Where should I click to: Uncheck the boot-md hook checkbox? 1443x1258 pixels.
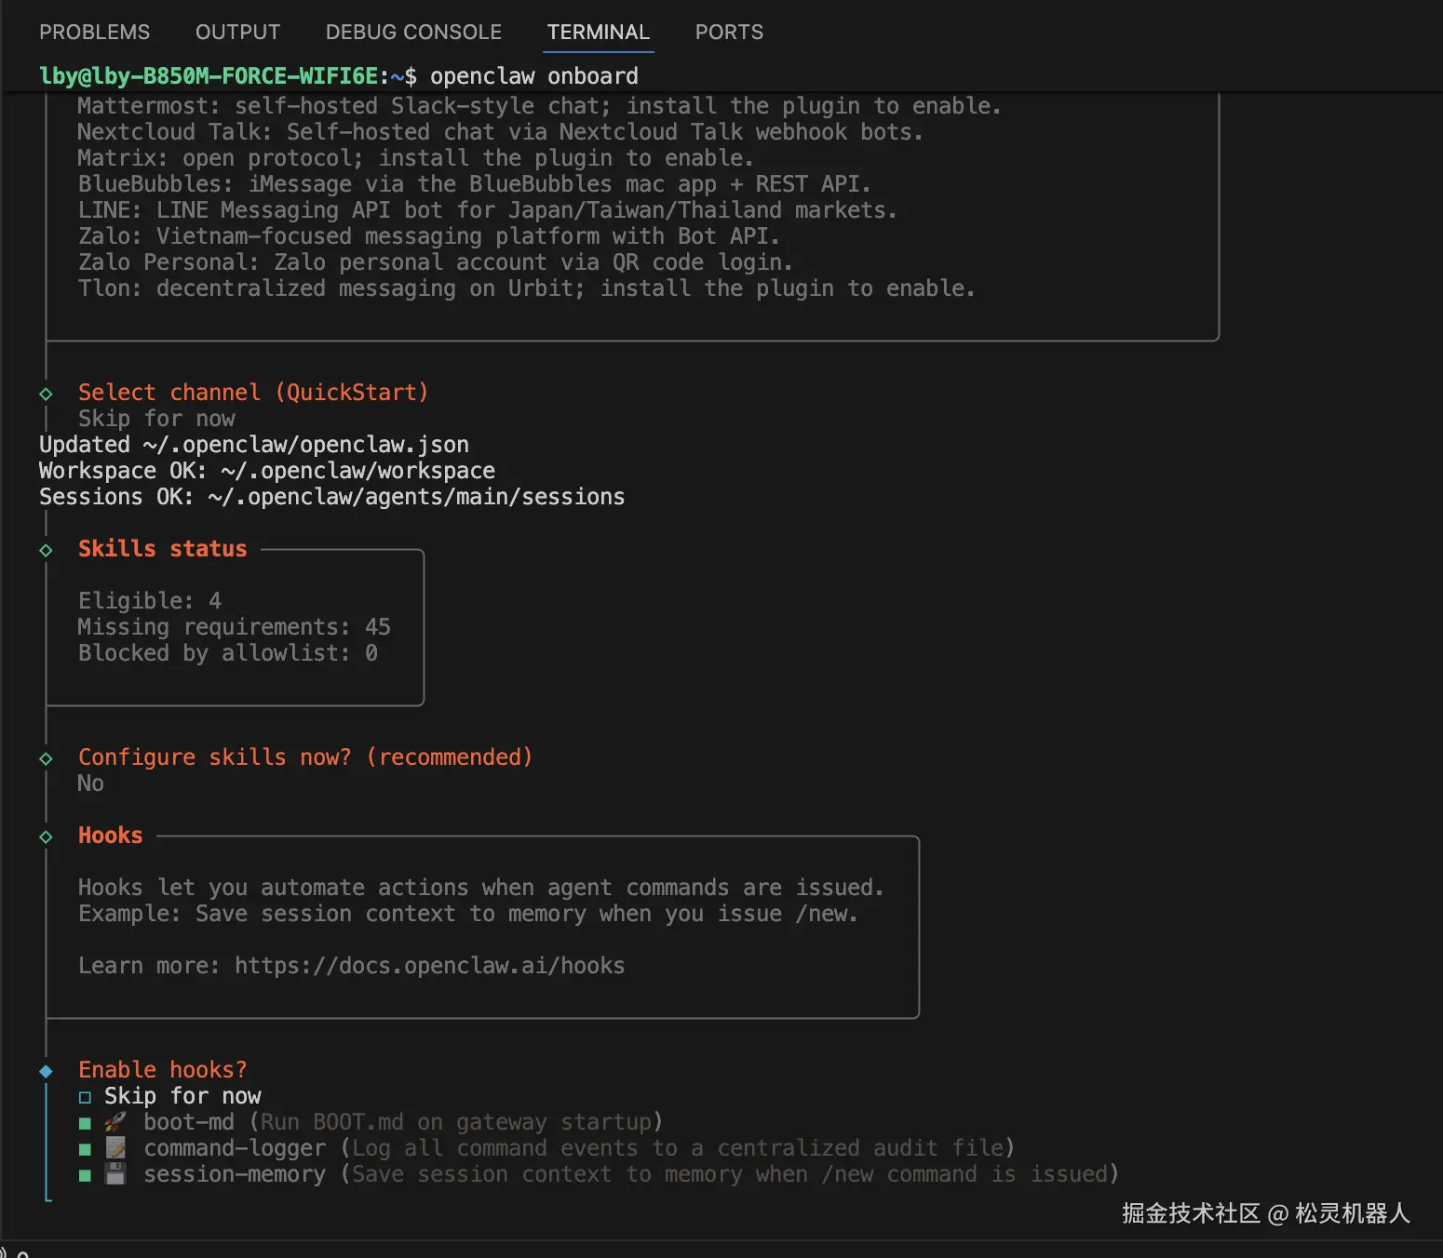85,1123
